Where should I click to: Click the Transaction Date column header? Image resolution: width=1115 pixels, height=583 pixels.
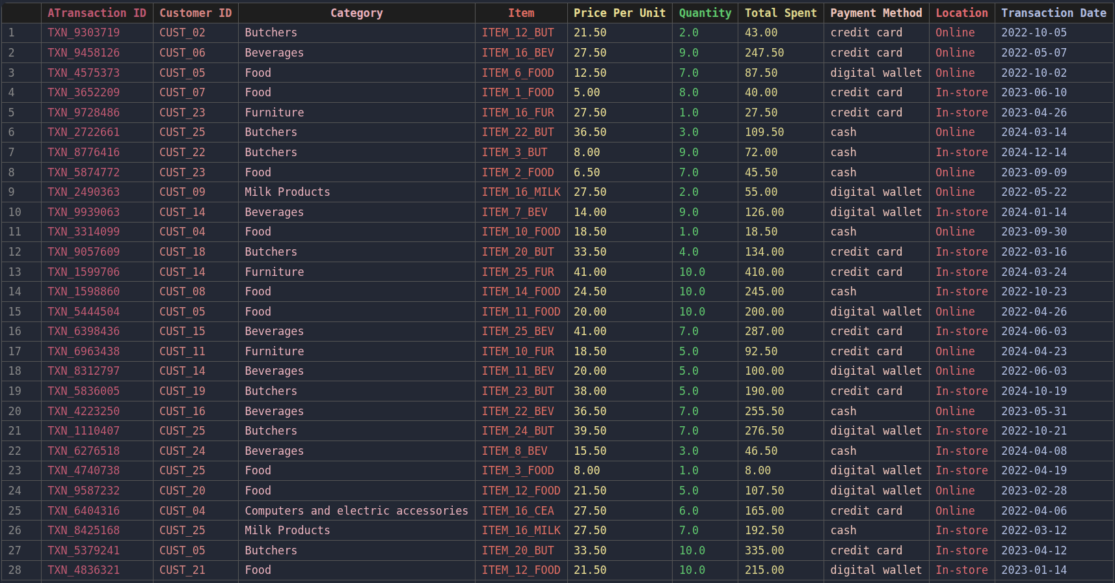[x=1054, y=13]
